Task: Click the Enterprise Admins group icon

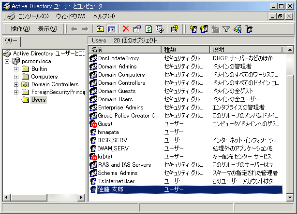Action: pyautogui.click(x=93, y=107)
